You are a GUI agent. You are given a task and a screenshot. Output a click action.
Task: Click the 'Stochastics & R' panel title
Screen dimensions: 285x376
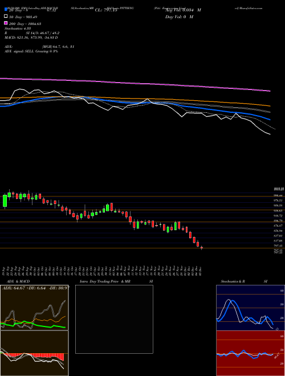(x=233, y=281)
